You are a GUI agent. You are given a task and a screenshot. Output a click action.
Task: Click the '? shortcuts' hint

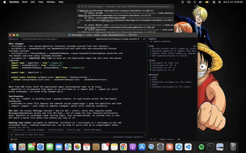(18, 130)
